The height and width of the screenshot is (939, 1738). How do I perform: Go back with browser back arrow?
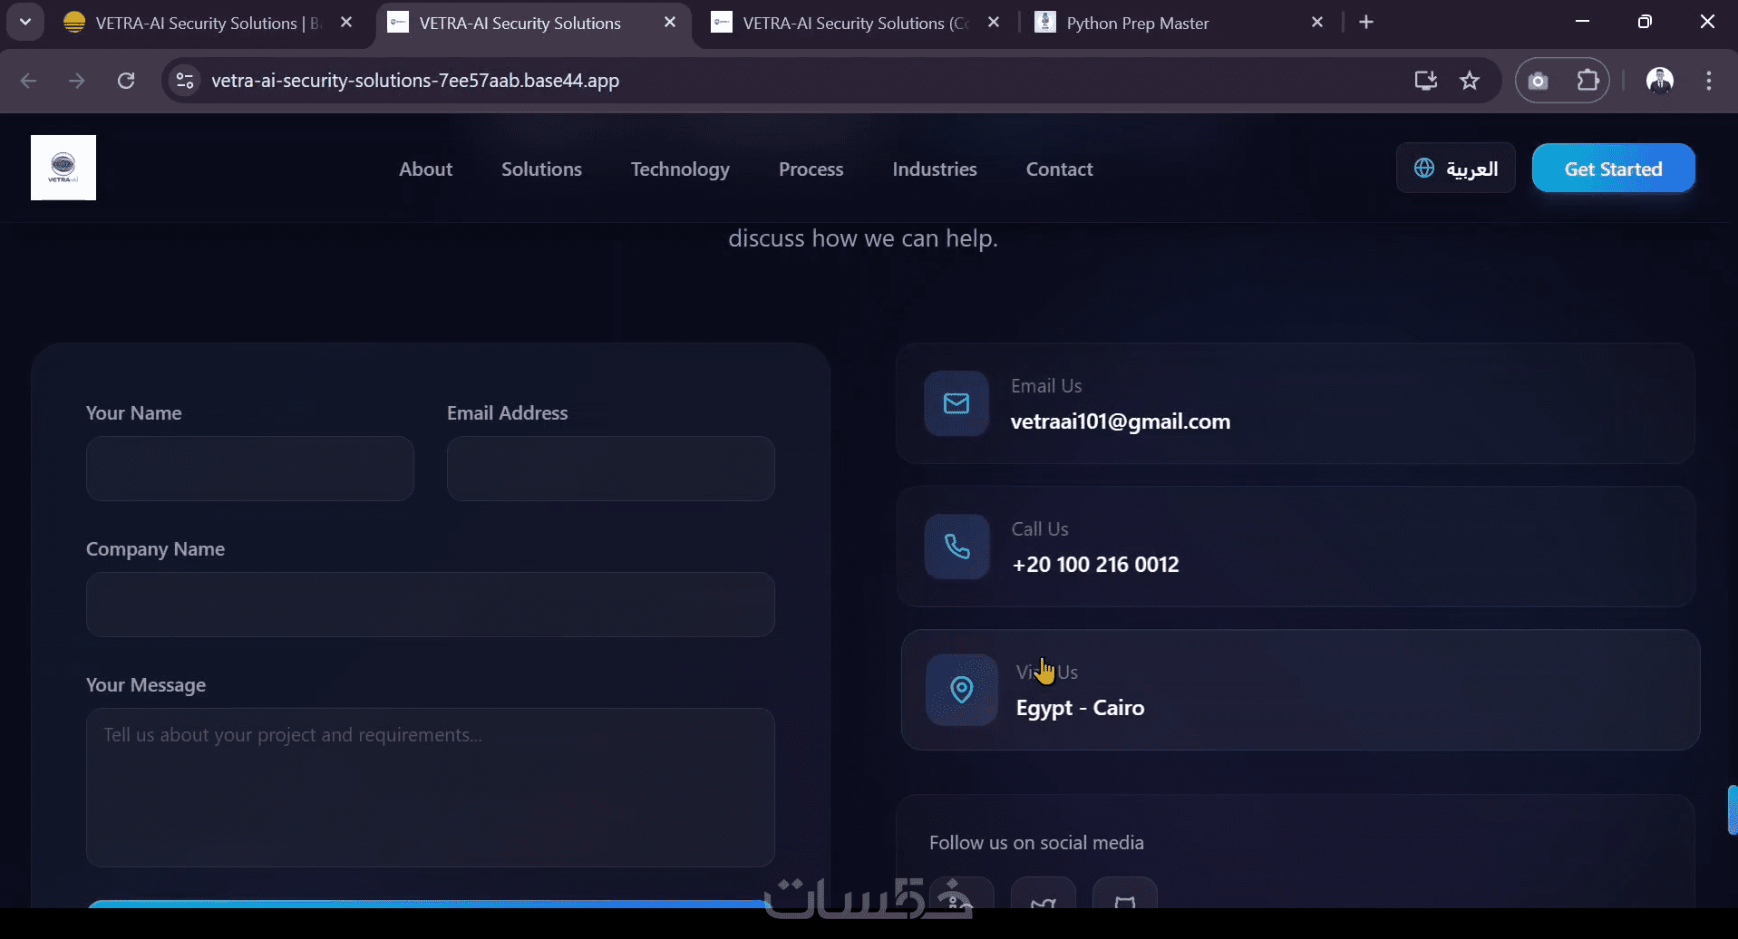[x=29, y=81]
